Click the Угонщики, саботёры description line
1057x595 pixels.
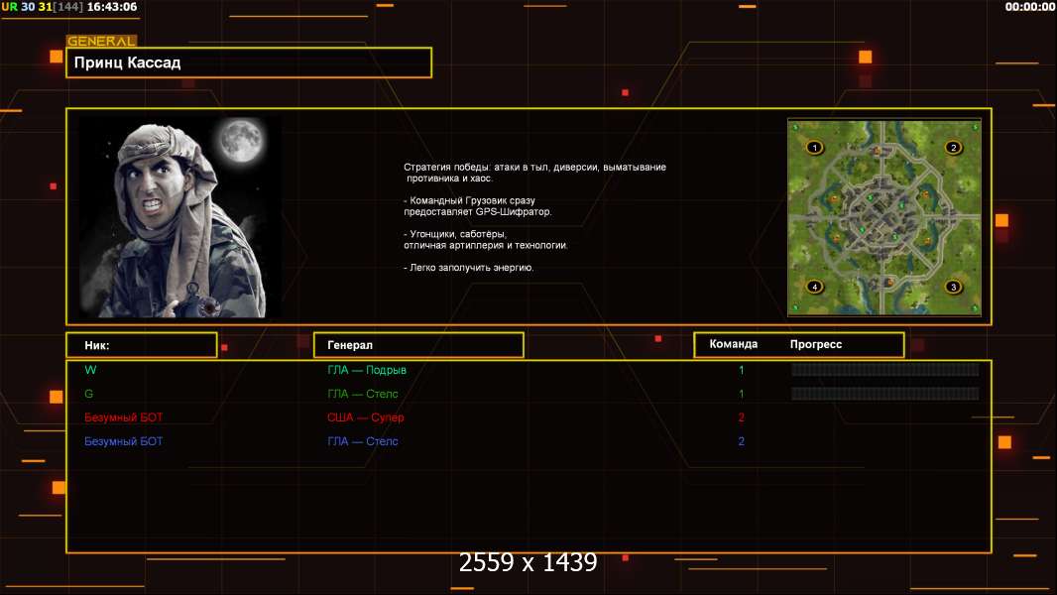pyautogui.click(x=485, y=240)
